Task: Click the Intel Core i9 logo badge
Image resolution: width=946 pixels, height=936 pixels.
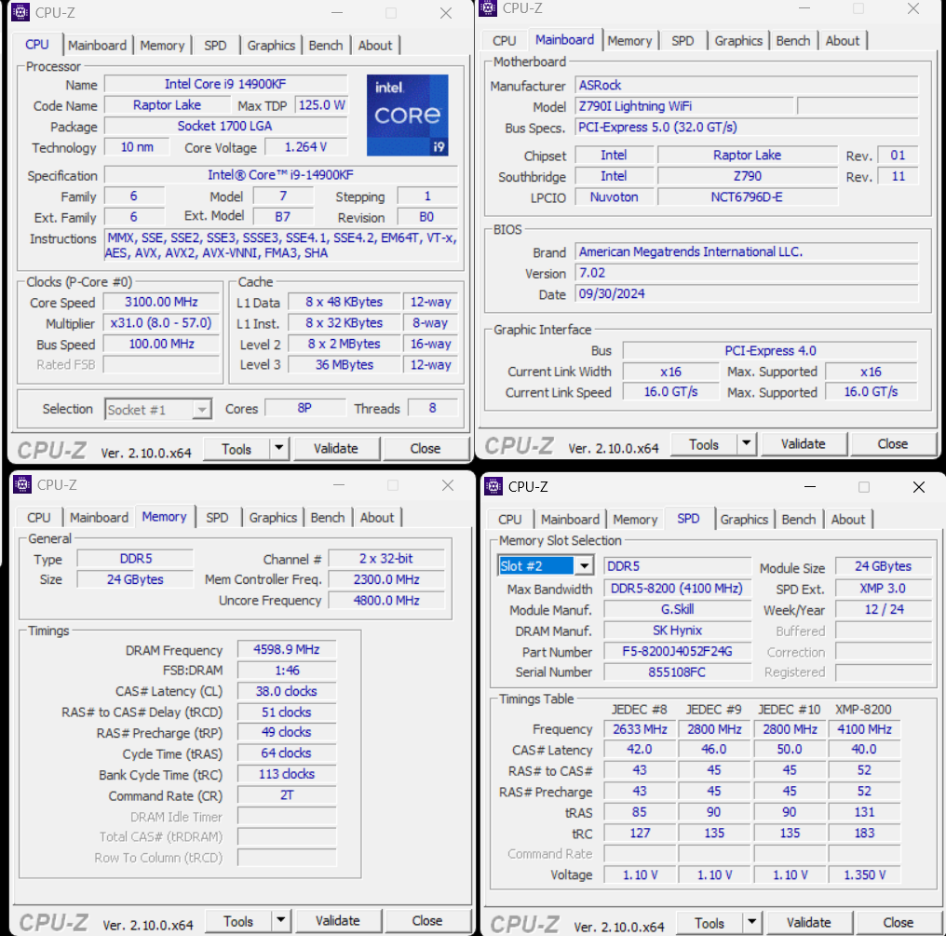Action: [407, 115]
